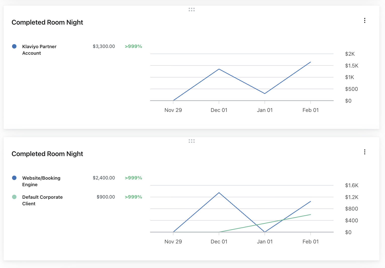Click the top chart's Dec 01 peak point
The height and width of the screenshot is (268, 385).
[219, 69]
